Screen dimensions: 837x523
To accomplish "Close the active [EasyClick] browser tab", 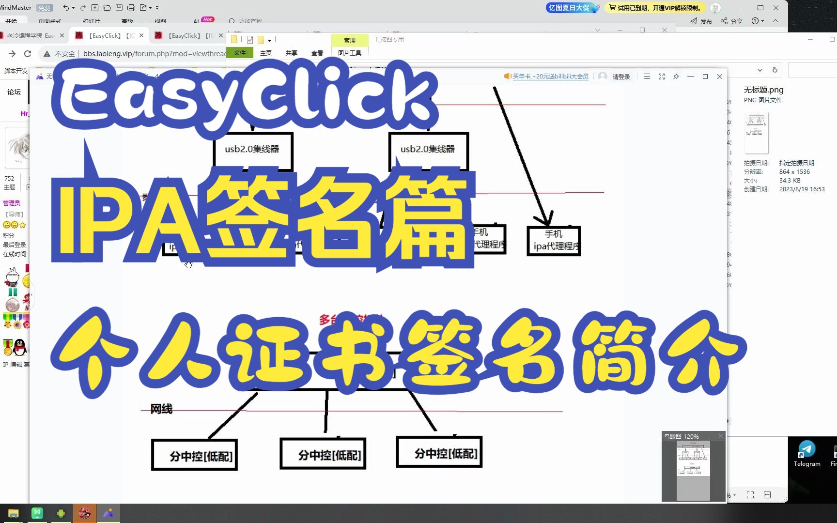I will point(141,35).
